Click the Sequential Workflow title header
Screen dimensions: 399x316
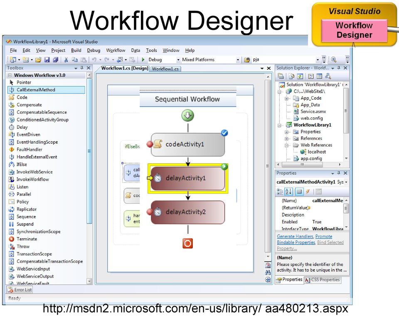188,99
